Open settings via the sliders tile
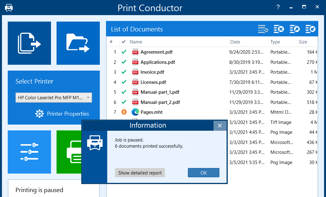Image resolution: width=326 pixels, height=197 pixels. pyautogui.click(x=29, y=152)
